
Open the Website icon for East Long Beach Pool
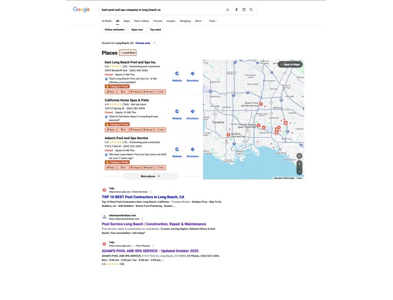[177, 73]
